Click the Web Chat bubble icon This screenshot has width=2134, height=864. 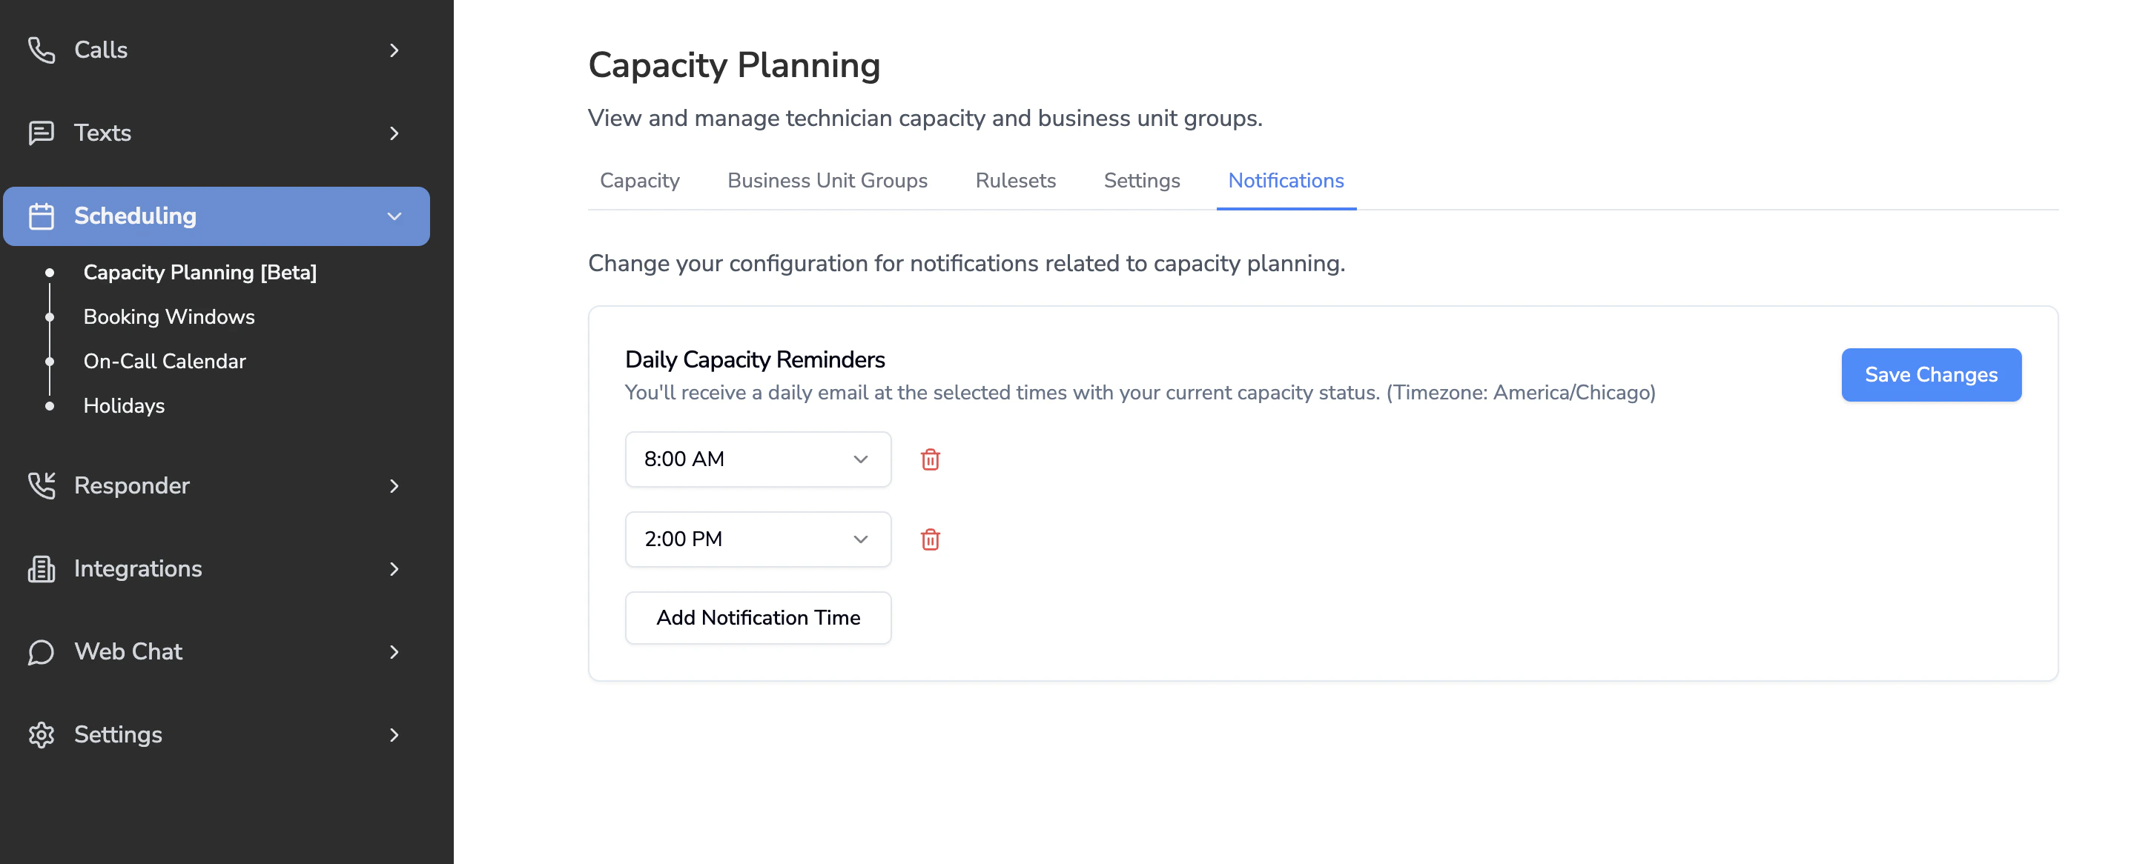(41, 652)
